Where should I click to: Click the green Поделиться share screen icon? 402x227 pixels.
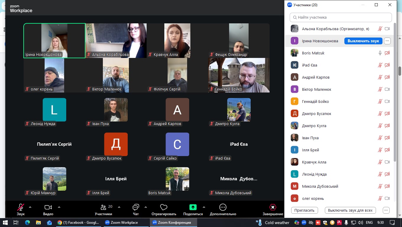click(x=193, y=207)
